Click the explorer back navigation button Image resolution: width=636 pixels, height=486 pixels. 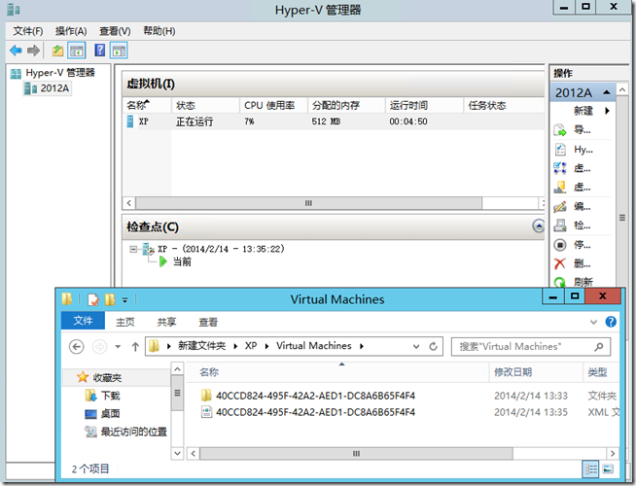click(x=77, y=347)
